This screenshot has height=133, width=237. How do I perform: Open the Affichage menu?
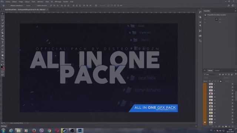coord(58,1)
